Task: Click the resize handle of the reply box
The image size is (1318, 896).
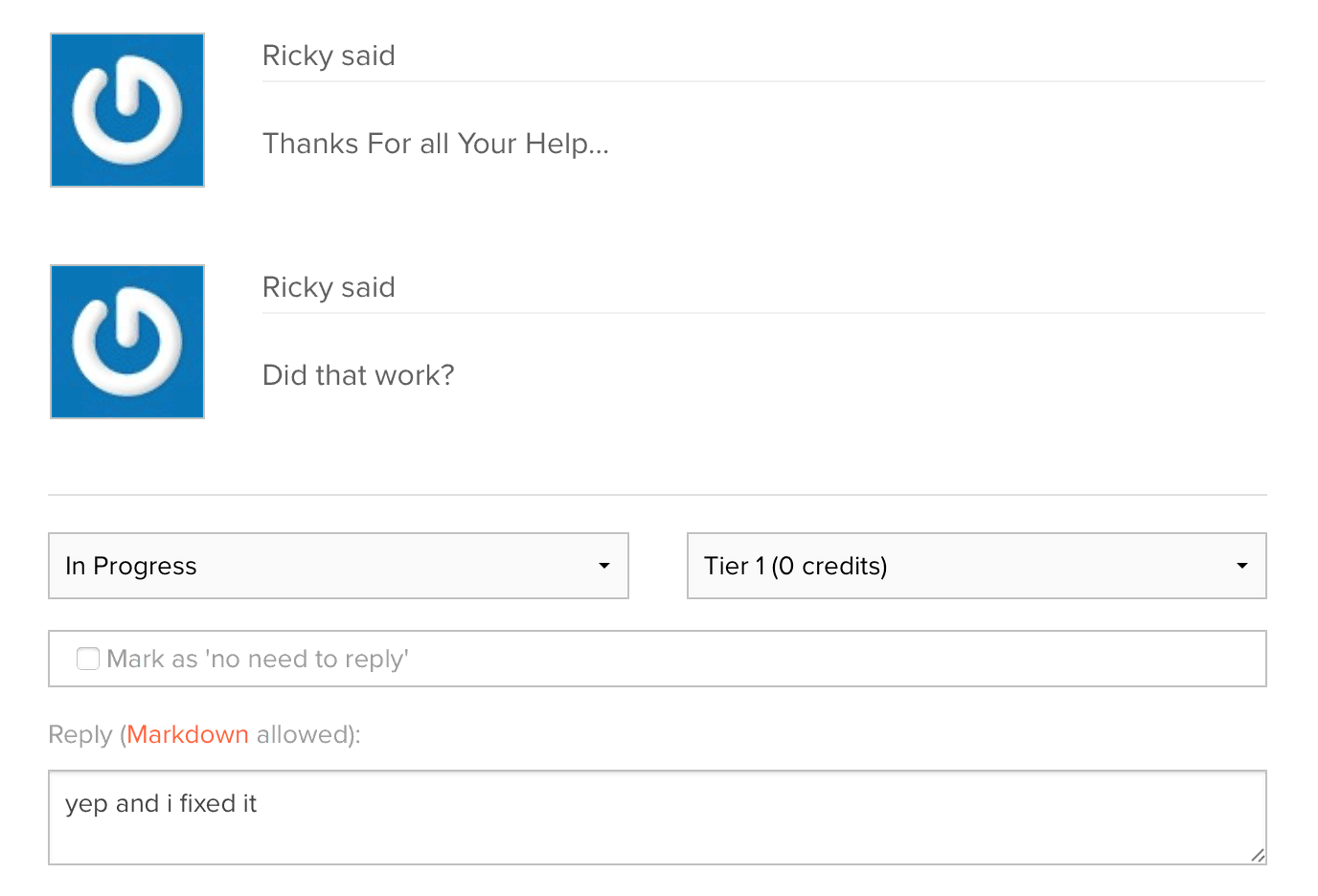Action: pyautogui.click(x=1258, y=856)
